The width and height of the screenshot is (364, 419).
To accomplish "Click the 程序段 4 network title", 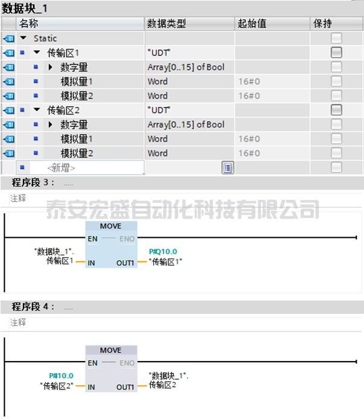I will click(x=33, y=307).
